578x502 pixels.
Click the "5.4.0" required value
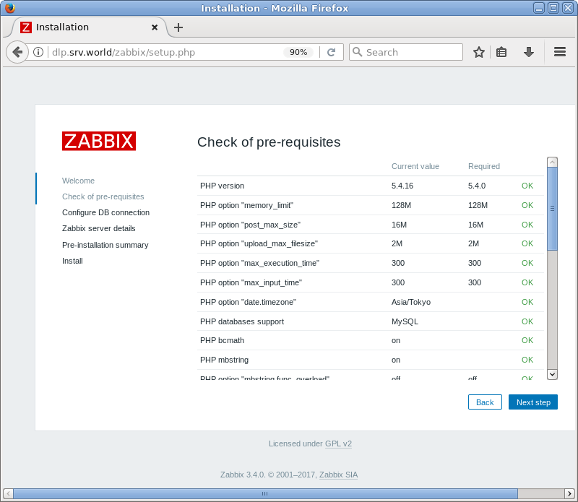[x=477, y=186]
